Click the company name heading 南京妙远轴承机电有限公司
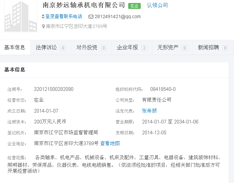Viewport: 234px width, 183px height. (x=84, y=5)
